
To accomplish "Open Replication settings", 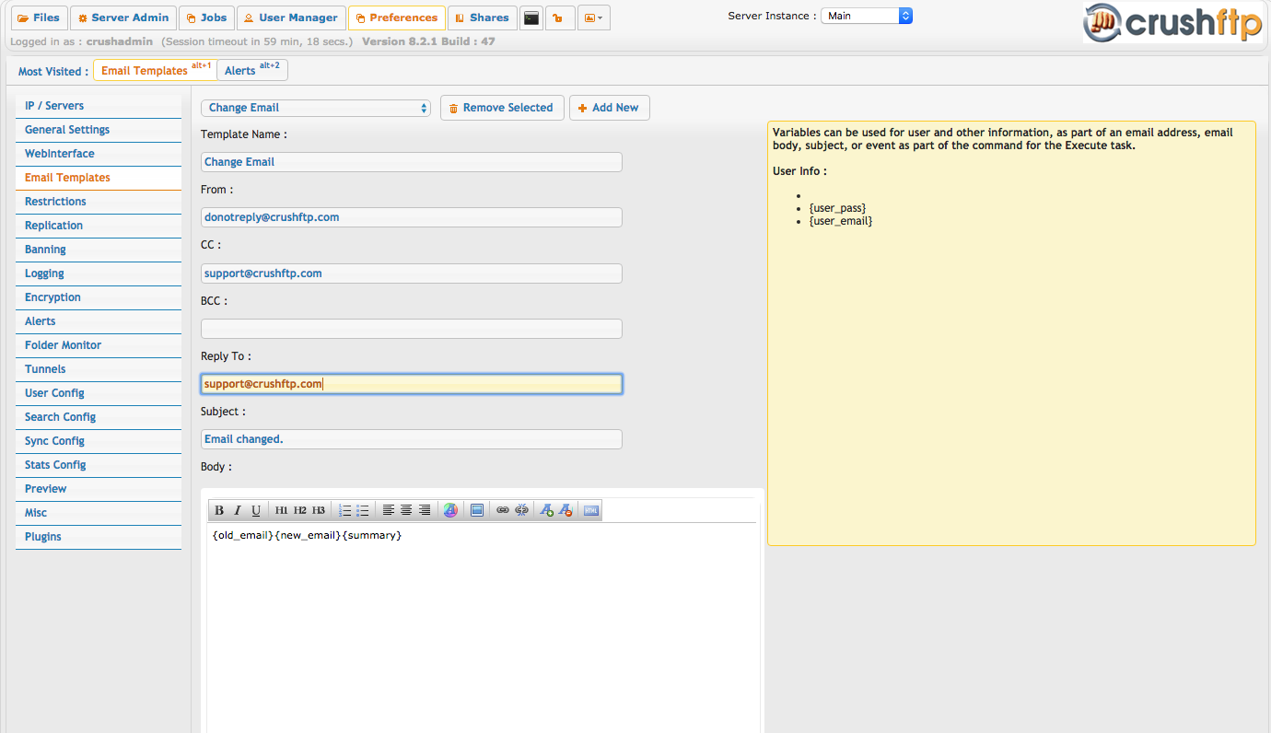I will tap(99, 226).
